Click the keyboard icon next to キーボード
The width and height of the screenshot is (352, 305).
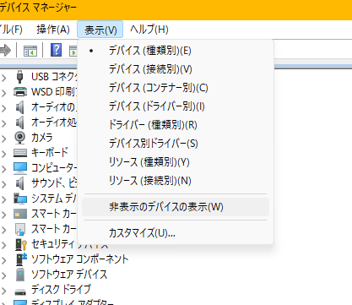(20, 153)
